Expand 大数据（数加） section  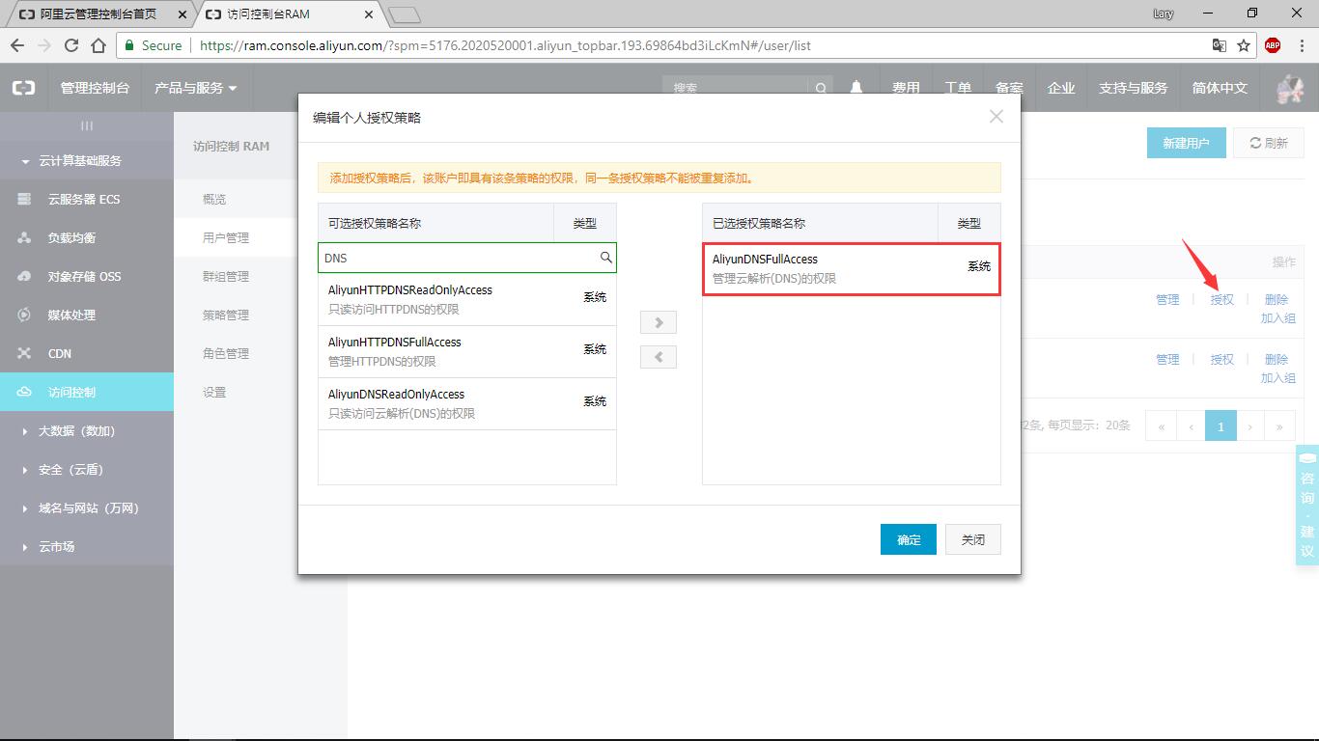coord(87,430)
